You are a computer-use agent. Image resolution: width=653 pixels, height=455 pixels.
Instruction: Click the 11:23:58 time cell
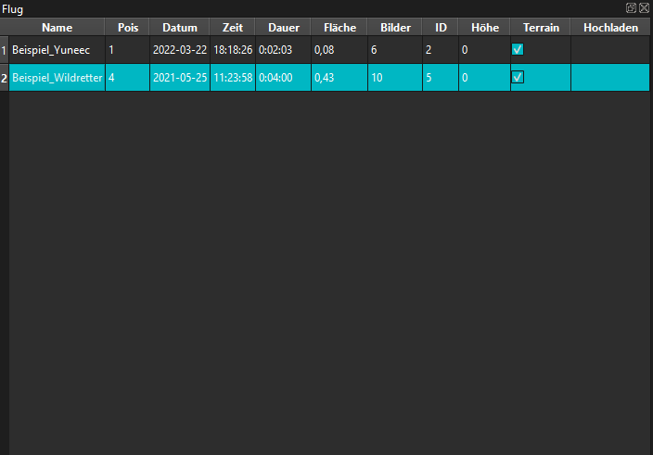233,78
